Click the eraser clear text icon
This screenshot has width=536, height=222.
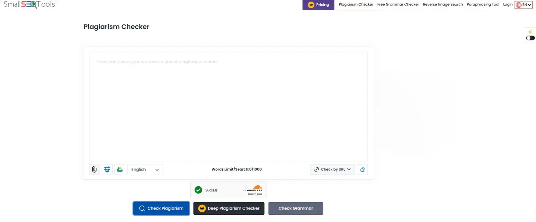click(x=362, y=169)
